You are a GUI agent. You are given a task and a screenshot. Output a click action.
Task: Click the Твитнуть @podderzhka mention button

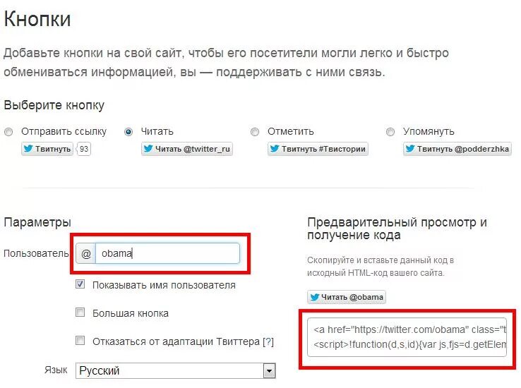point(457,149)
